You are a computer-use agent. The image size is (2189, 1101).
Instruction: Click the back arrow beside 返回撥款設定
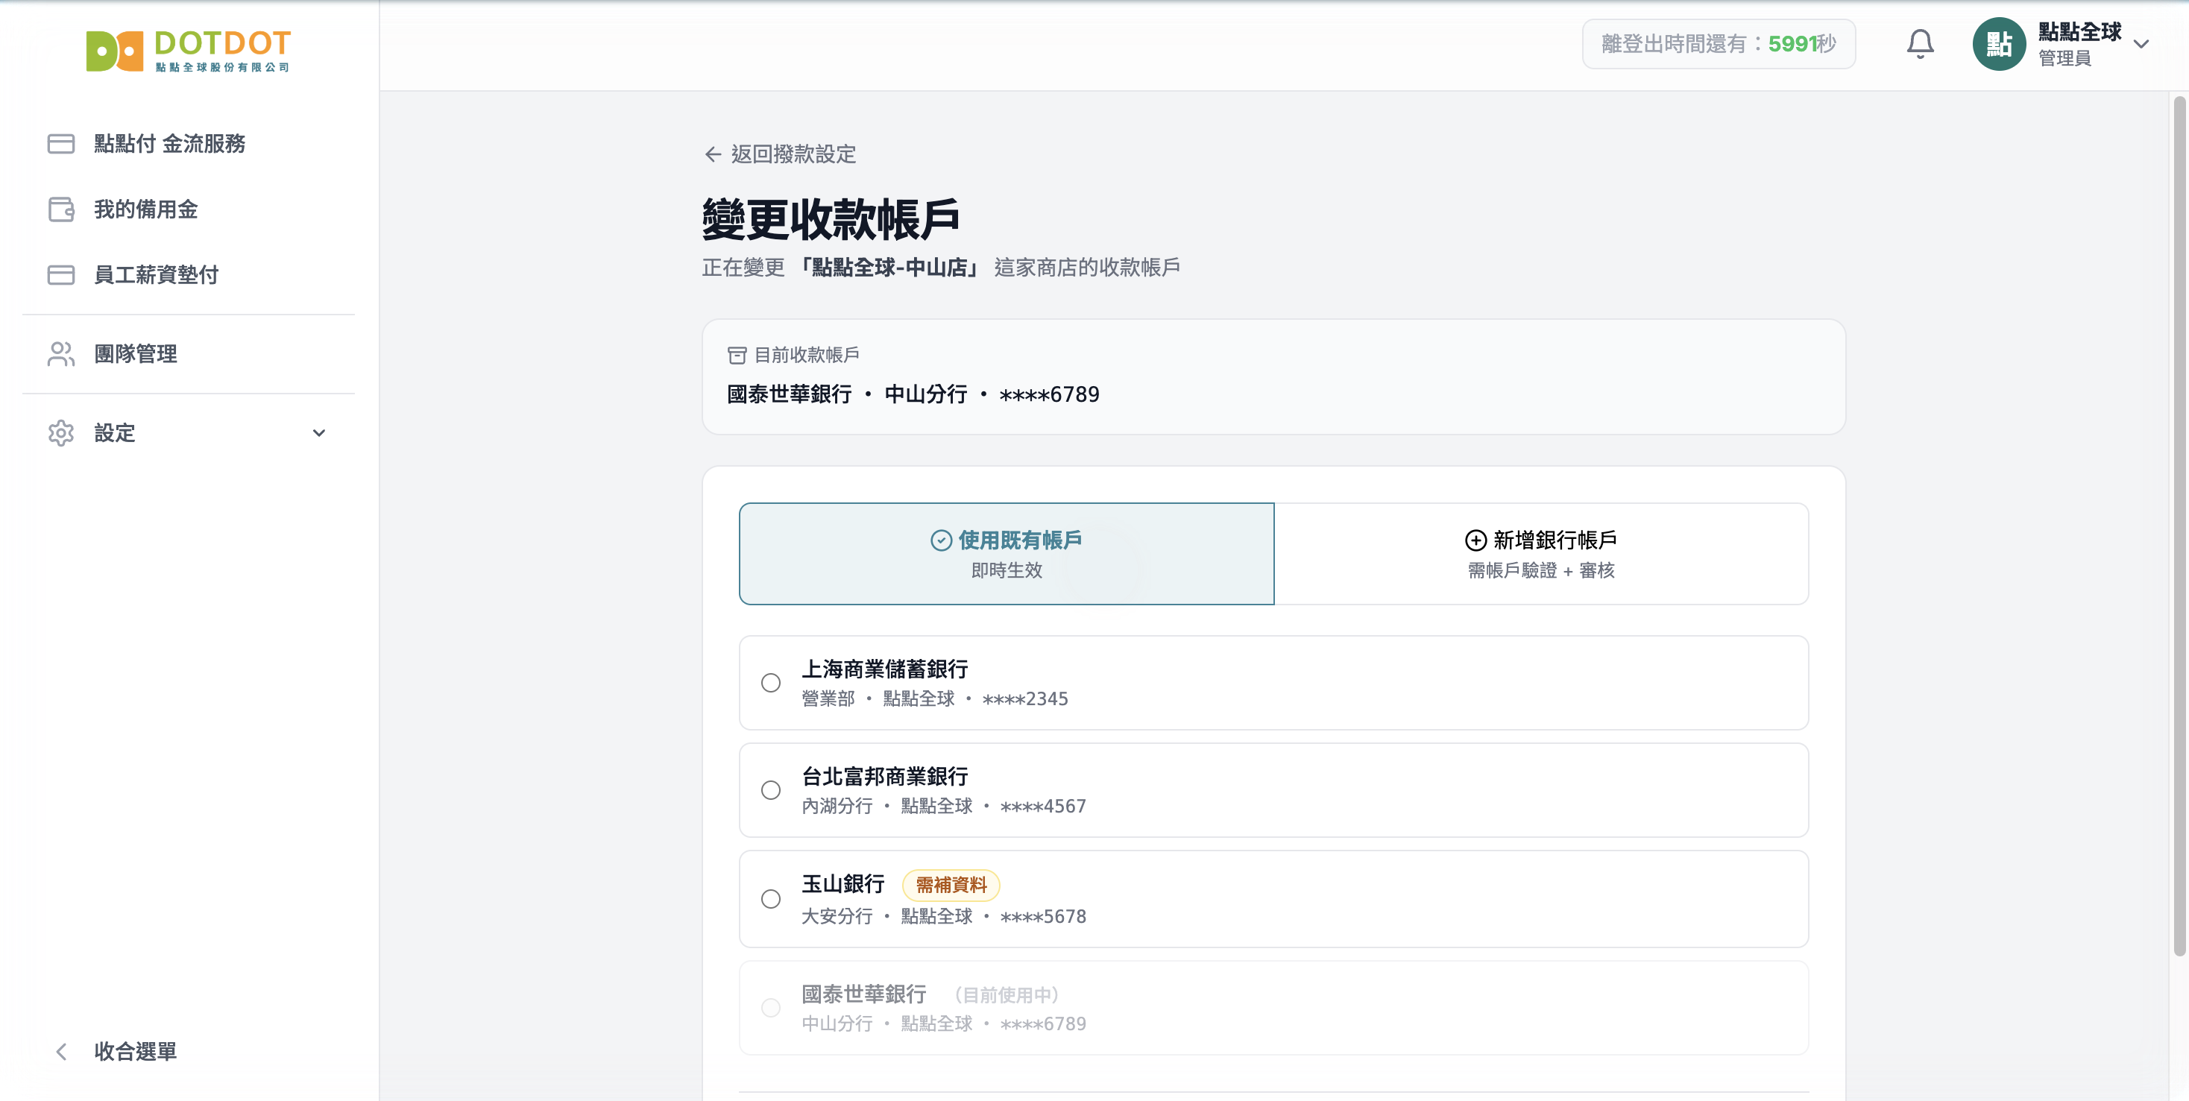tap(713, 154)
